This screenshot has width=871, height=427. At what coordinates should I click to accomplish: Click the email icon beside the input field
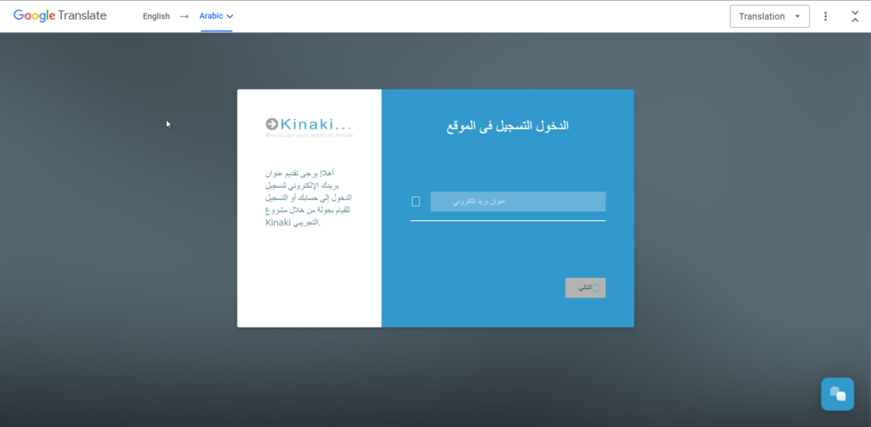415,202
